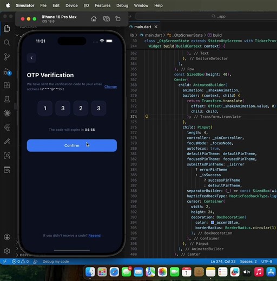Click the Simulator Home button icon
The width and height of the screenshot is (277, 281).
[94, 19]
